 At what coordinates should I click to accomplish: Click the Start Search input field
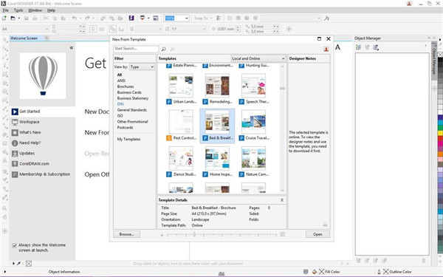tap(136, 49)
